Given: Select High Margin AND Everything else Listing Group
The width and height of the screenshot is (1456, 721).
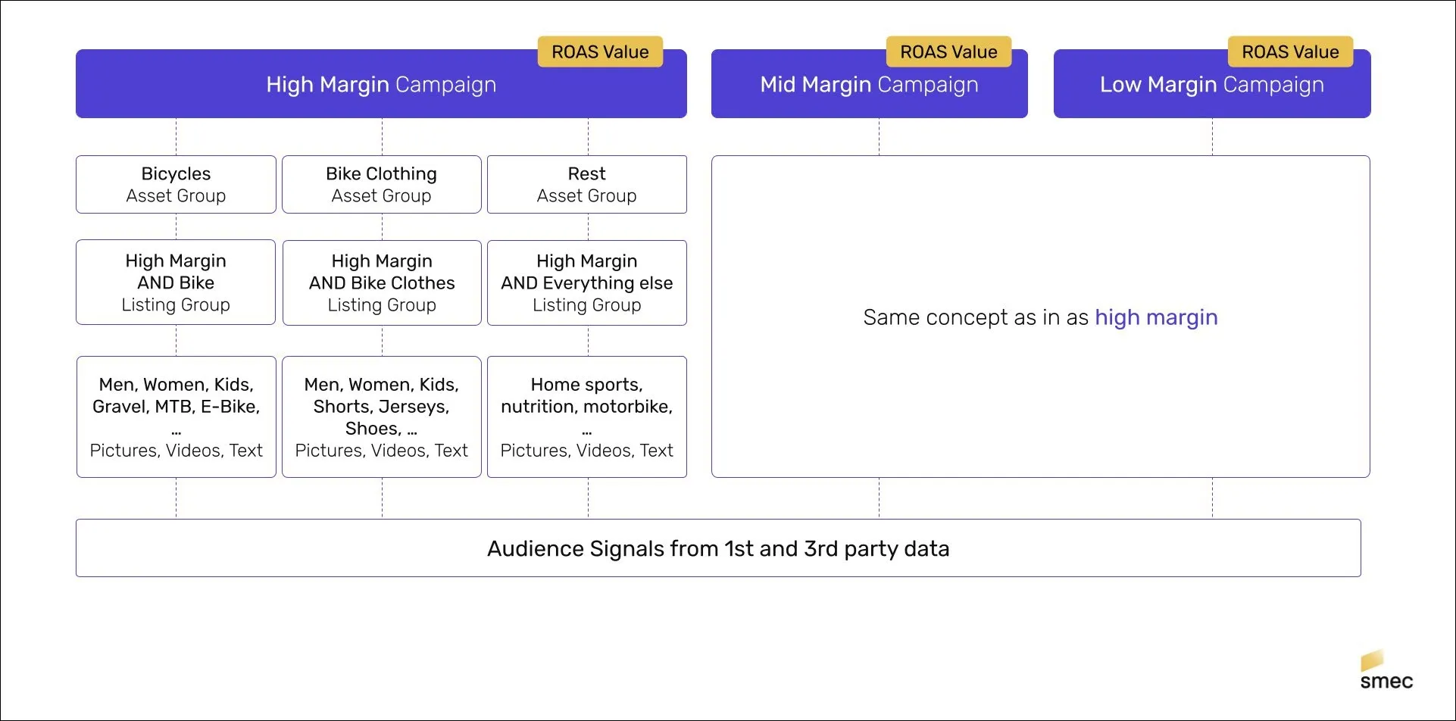Looking at the screenshot, I should pyautogui.click(x=587, y=282).
